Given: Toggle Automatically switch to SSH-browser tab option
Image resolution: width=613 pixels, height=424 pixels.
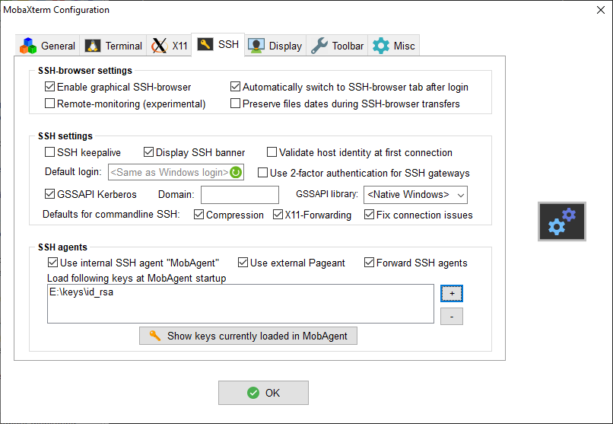Looking at the screenshot, I should [x=235, y=87].
